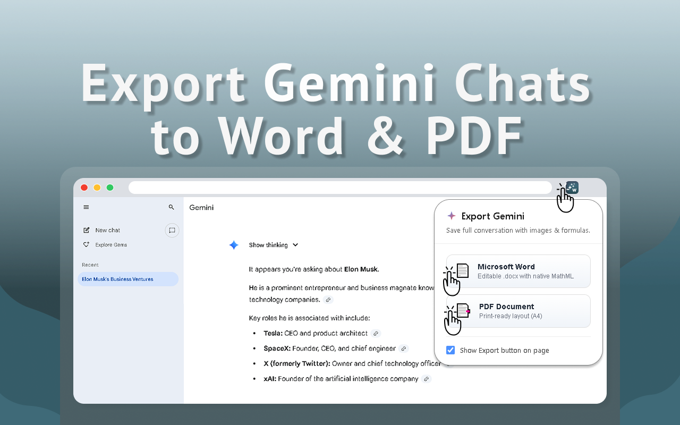
Task: Click the blue Gemini sparkle icon
Action: click(234, 245)
